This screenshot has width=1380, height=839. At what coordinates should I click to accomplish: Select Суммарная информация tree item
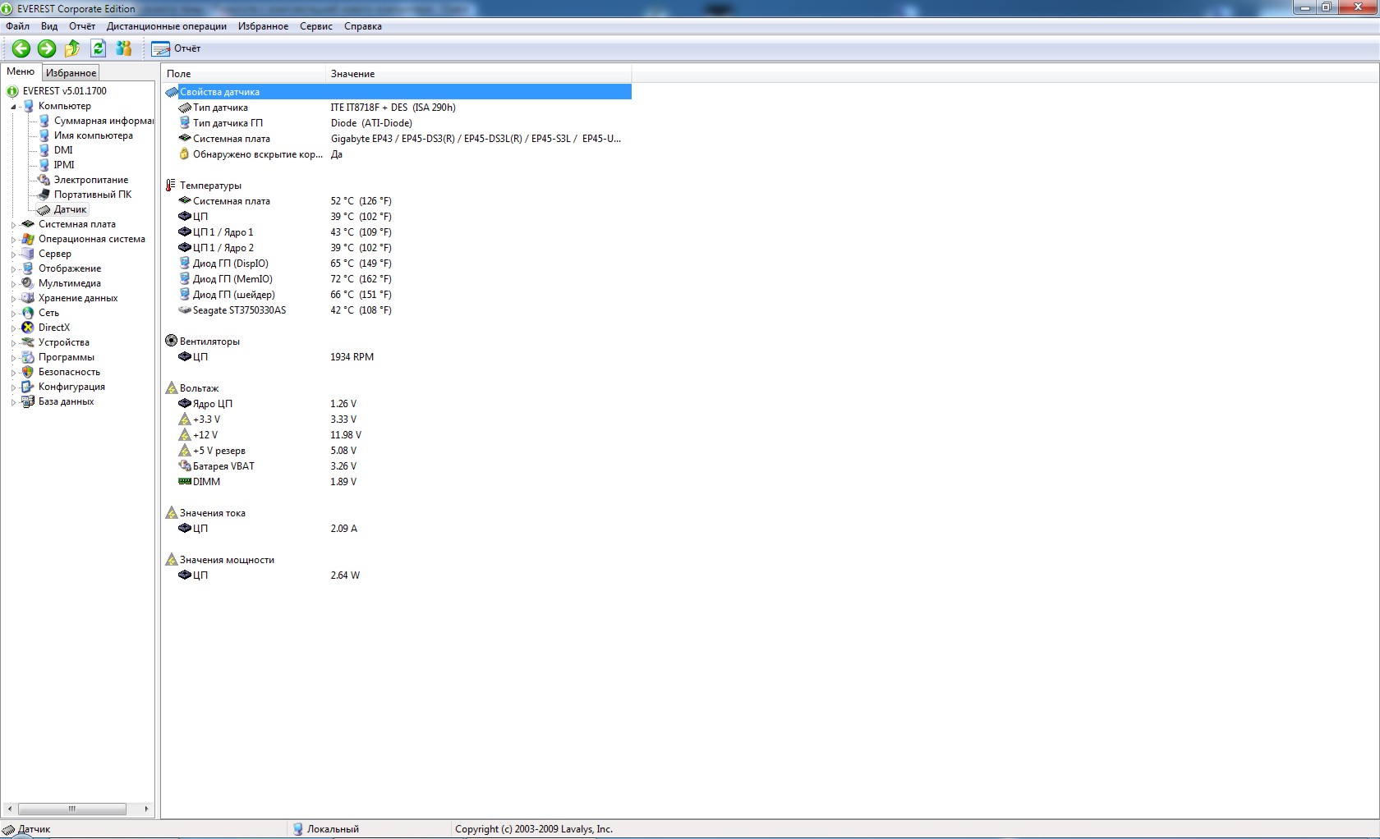point(103,121)
